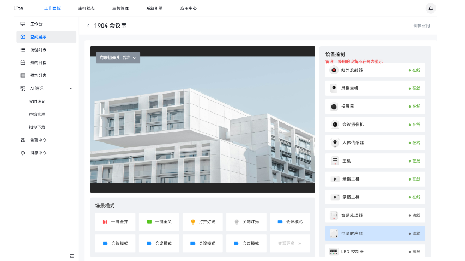Click the 主机 device icon
Screen dimensions: 465x261
[335, 161]
